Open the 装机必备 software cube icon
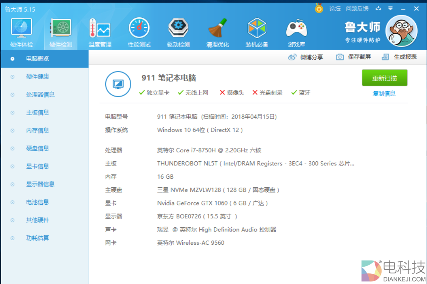 (x=257, y=29)
